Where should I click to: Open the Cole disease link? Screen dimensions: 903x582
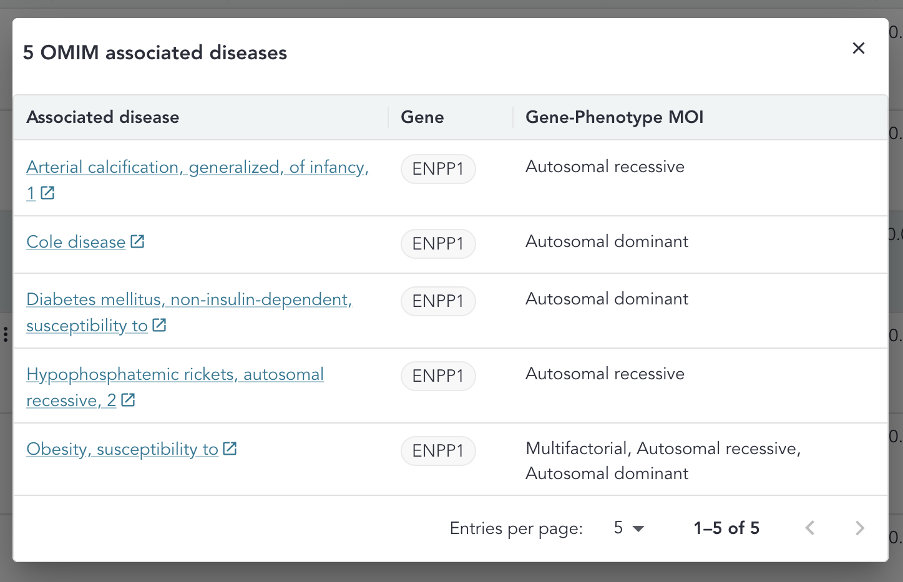click(x=75, y=241)
